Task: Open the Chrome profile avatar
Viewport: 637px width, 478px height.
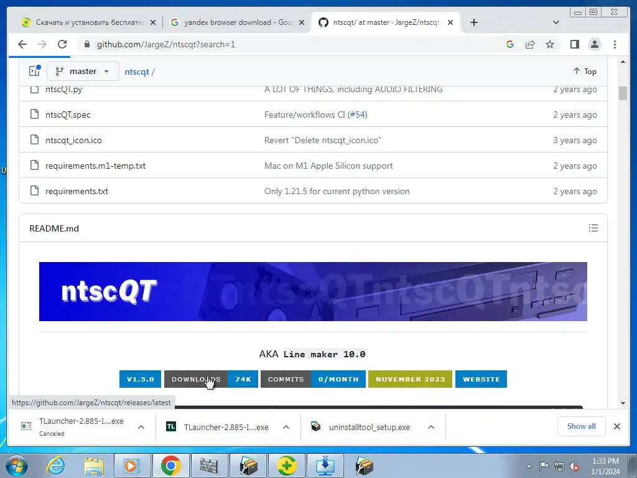Action: point(594,44)
